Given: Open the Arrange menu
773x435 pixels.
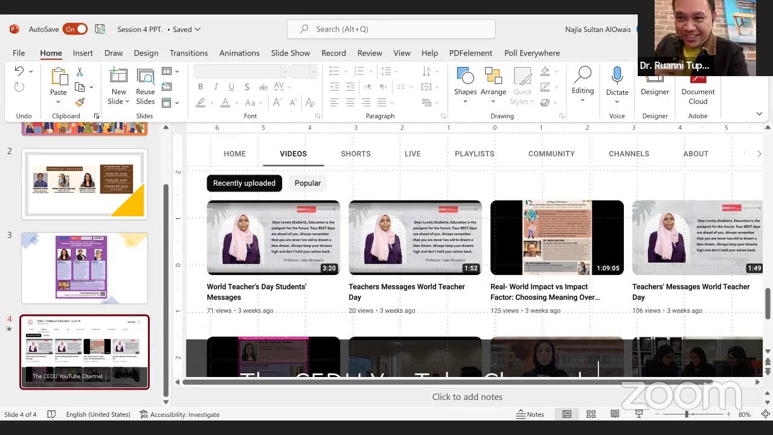Looking at the screenshot, I should 493,86.
